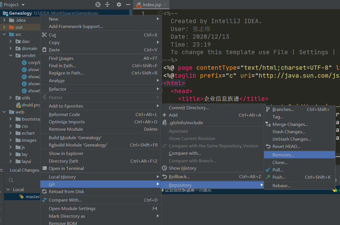Hide the Project panel with minus icon

[x=128, y=5]
